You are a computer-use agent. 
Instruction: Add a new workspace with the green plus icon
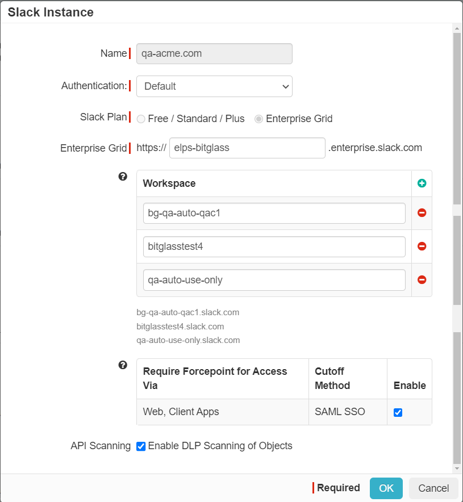(422, 183)
